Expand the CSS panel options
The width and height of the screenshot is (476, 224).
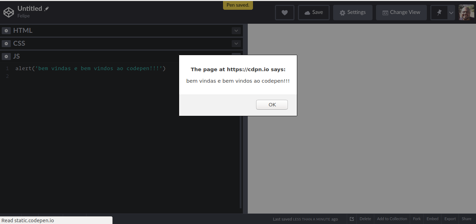[236, 43]
